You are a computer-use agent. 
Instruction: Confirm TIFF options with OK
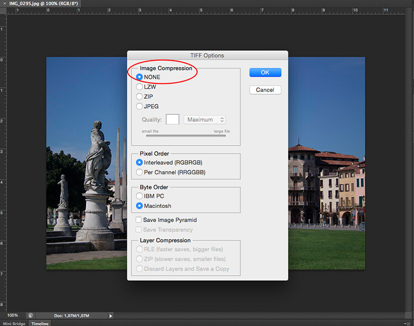click(265, 72)
